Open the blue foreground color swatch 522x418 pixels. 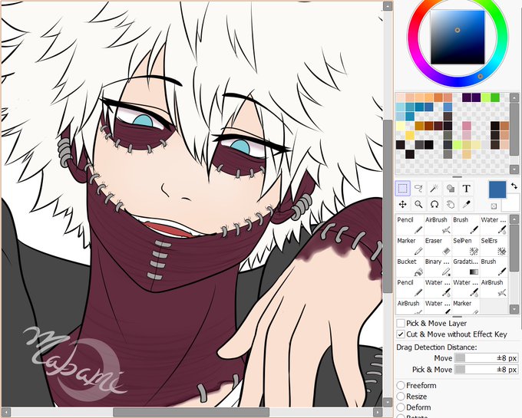[497, 189]
